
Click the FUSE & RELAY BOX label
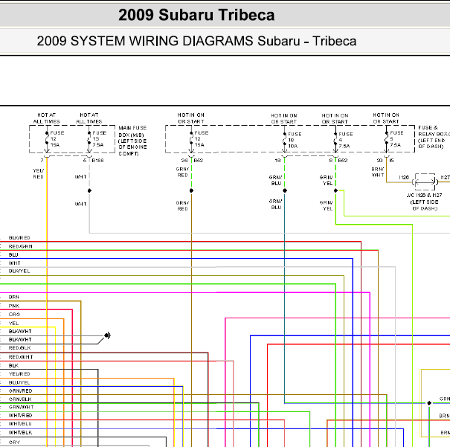[434, 137]
